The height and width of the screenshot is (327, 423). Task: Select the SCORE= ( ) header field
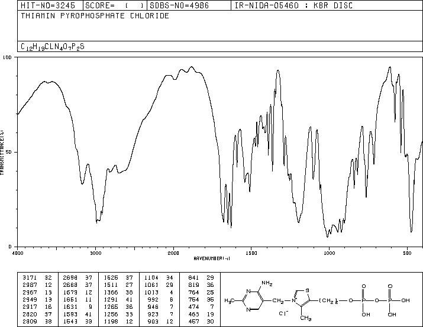coord(114,5)
